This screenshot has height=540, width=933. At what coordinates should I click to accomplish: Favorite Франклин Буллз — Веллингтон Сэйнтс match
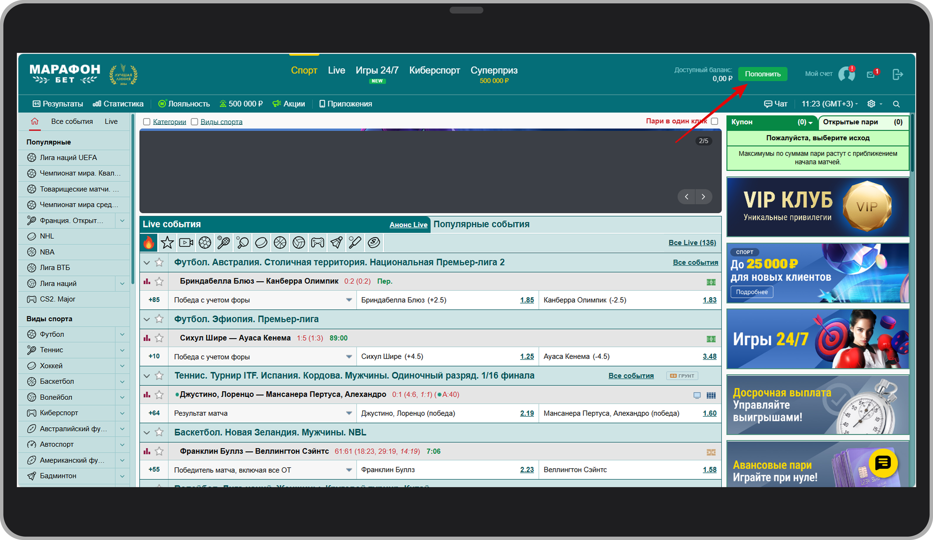click(159, 451)
